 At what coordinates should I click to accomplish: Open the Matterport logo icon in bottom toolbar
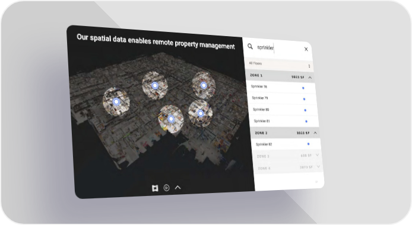[155, 188]
